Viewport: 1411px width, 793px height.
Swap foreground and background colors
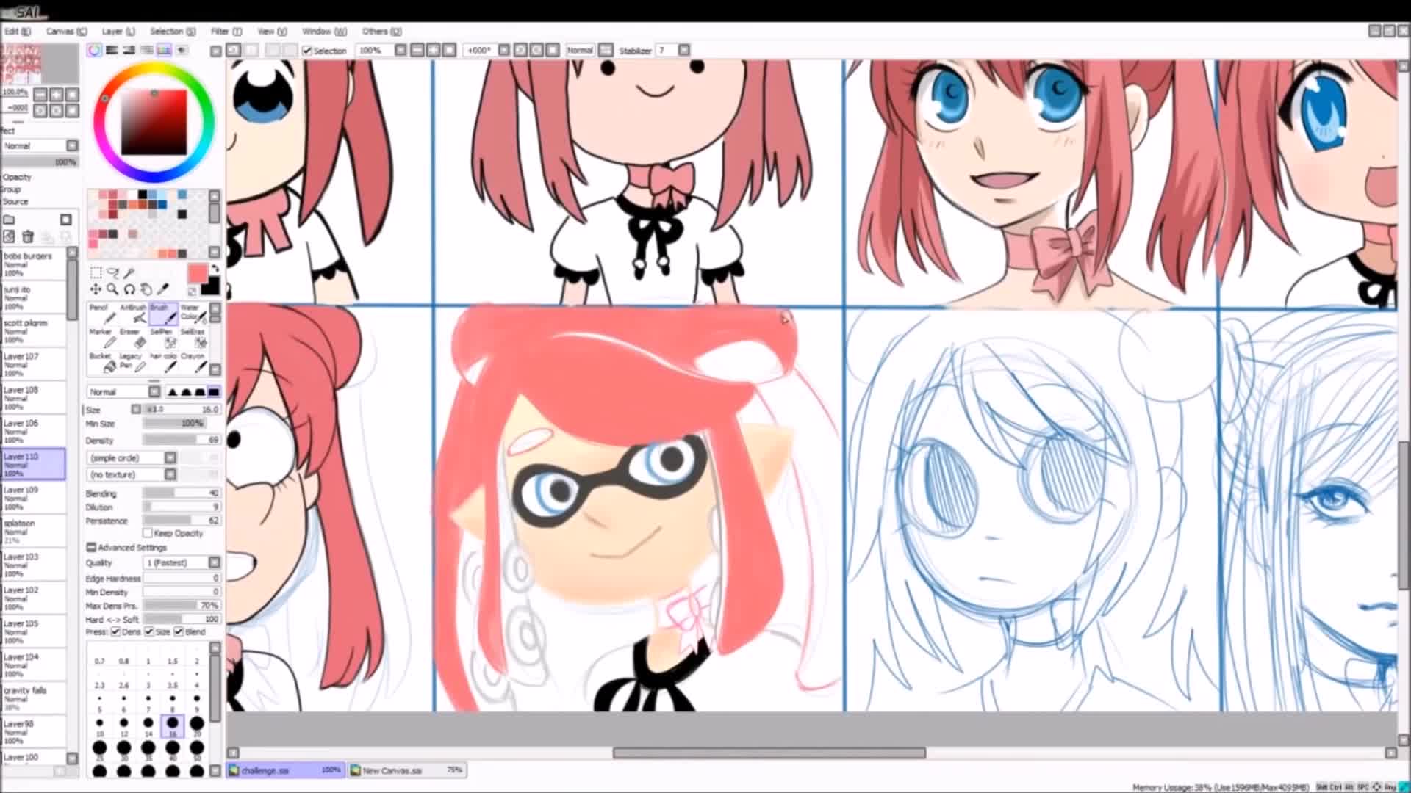(215, 269)
